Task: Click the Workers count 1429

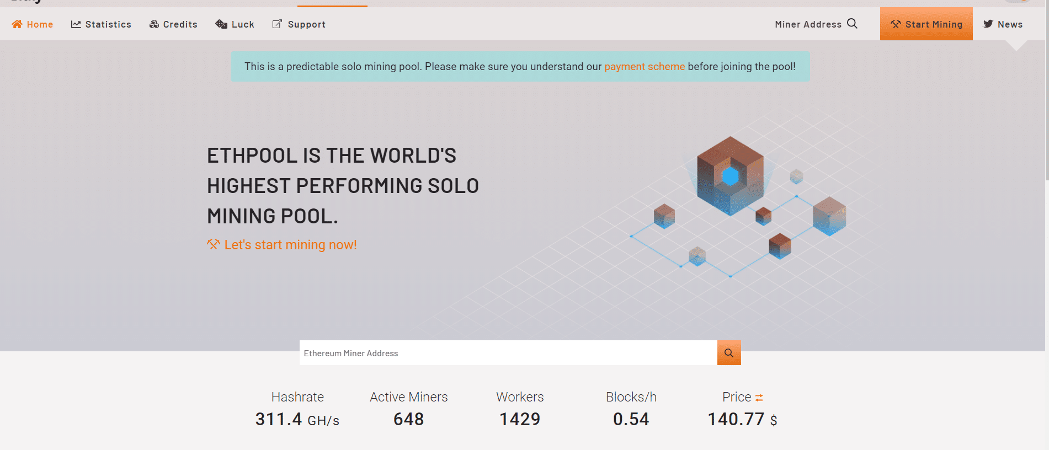Action: pos(520,420)
